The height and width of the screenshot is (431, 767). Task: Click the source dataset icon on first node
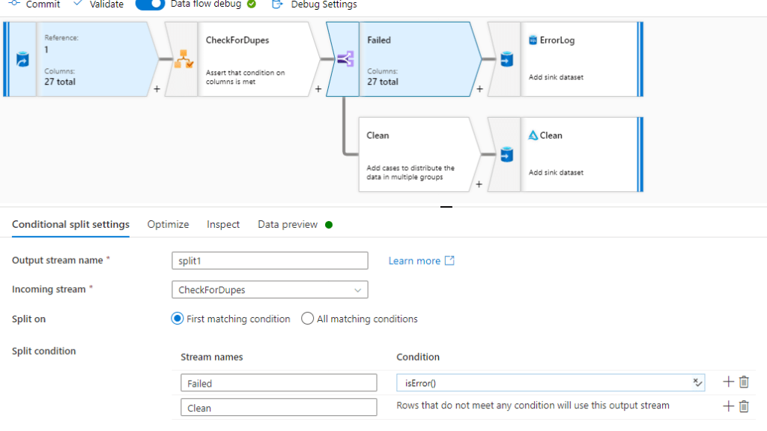click(x=22, y=59)
